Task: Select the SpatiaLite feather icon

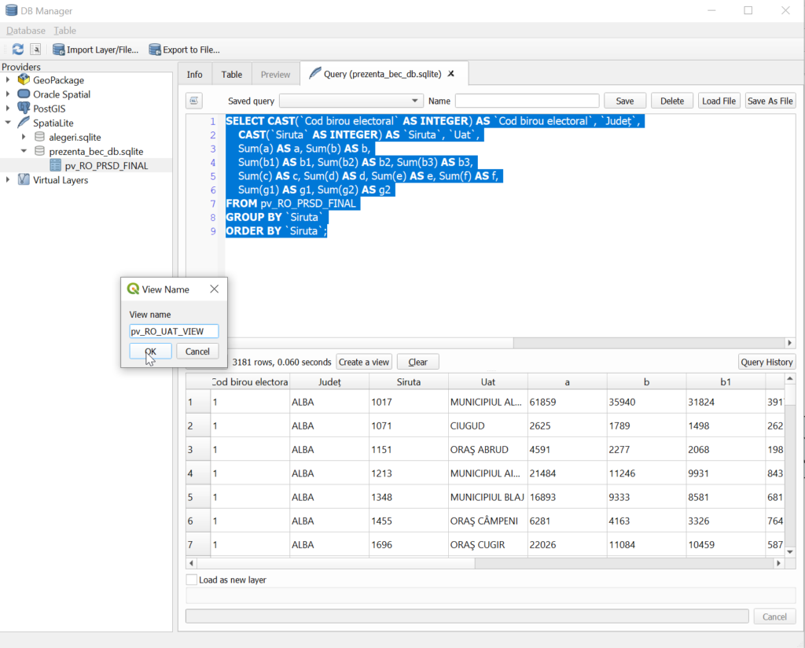Action: (24, 122)
